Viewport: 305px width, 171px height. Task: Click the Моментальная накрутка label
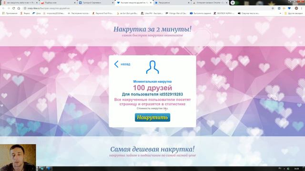pos(152,81)
